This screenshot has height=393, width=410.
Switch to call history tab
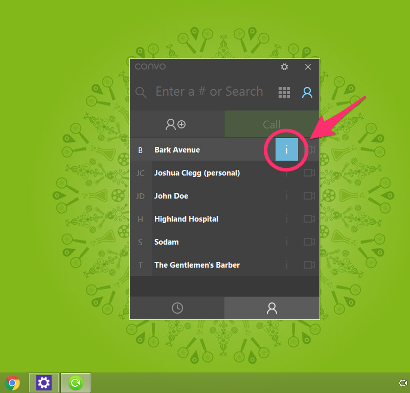(177, 308)
